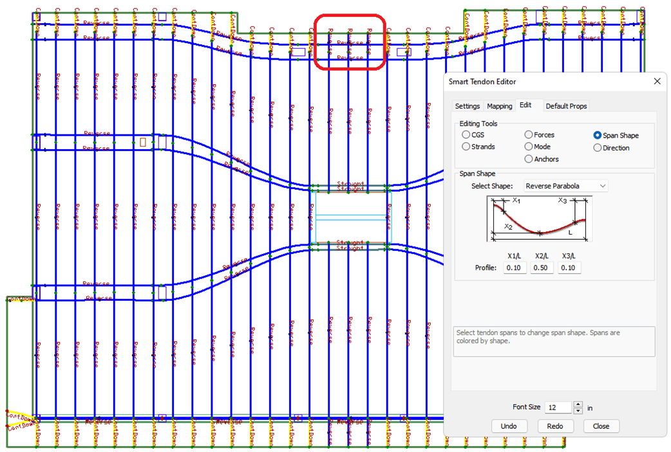Click the X1/L profile value field
The image size is (671, 452).
click(514, 267)
